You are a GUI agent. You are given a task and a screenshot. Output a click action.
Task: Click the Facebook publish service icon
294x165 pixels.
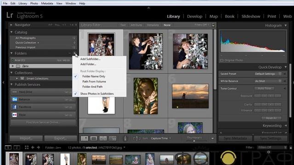tap(15, 107)
